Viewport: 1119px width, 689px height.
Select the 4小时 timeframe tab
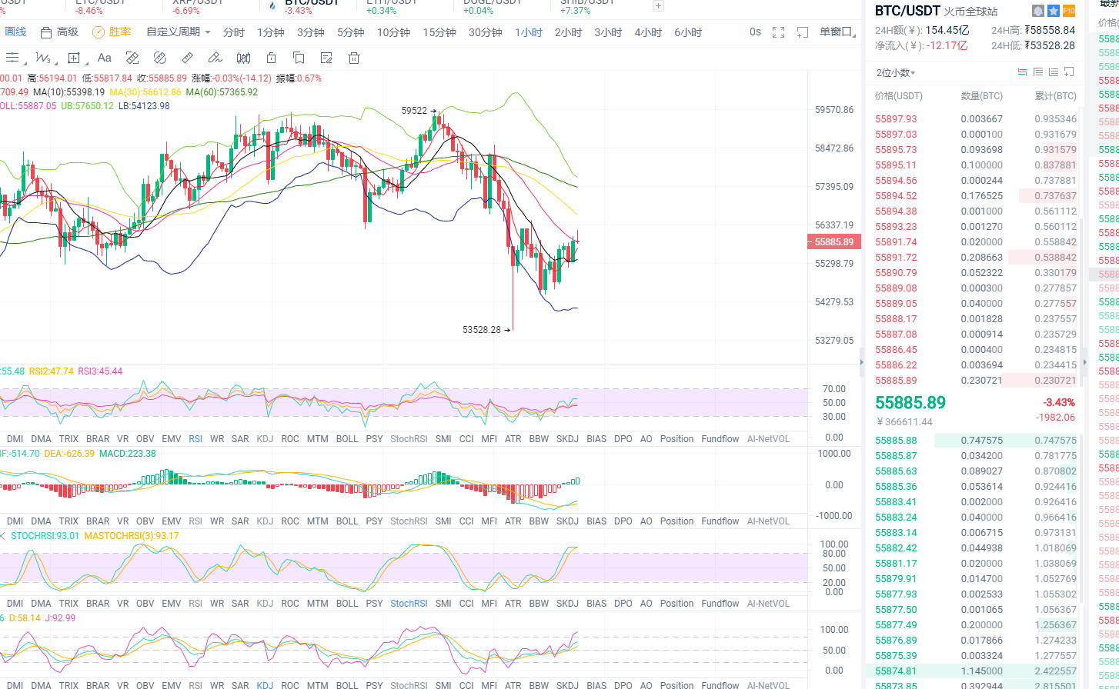pos(648,32)
